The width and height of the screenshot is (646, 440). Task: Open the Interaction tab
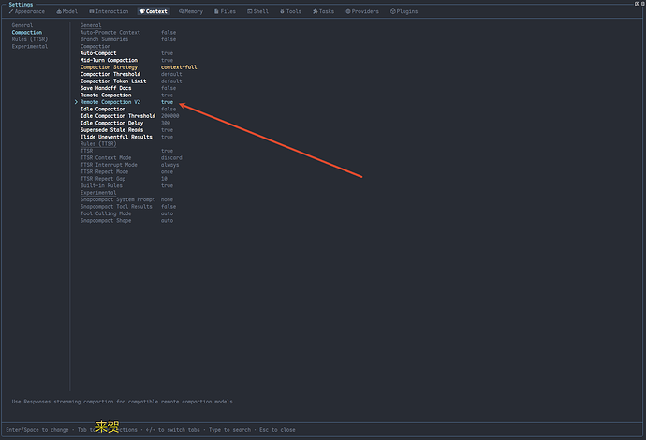pyautogui.click(x=109, y=11)
